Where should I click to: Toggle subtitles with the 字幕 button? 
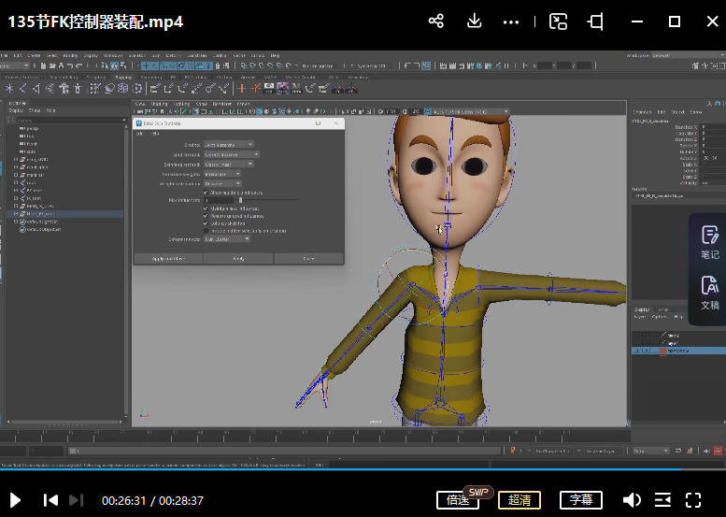click(x=581, y=500)
